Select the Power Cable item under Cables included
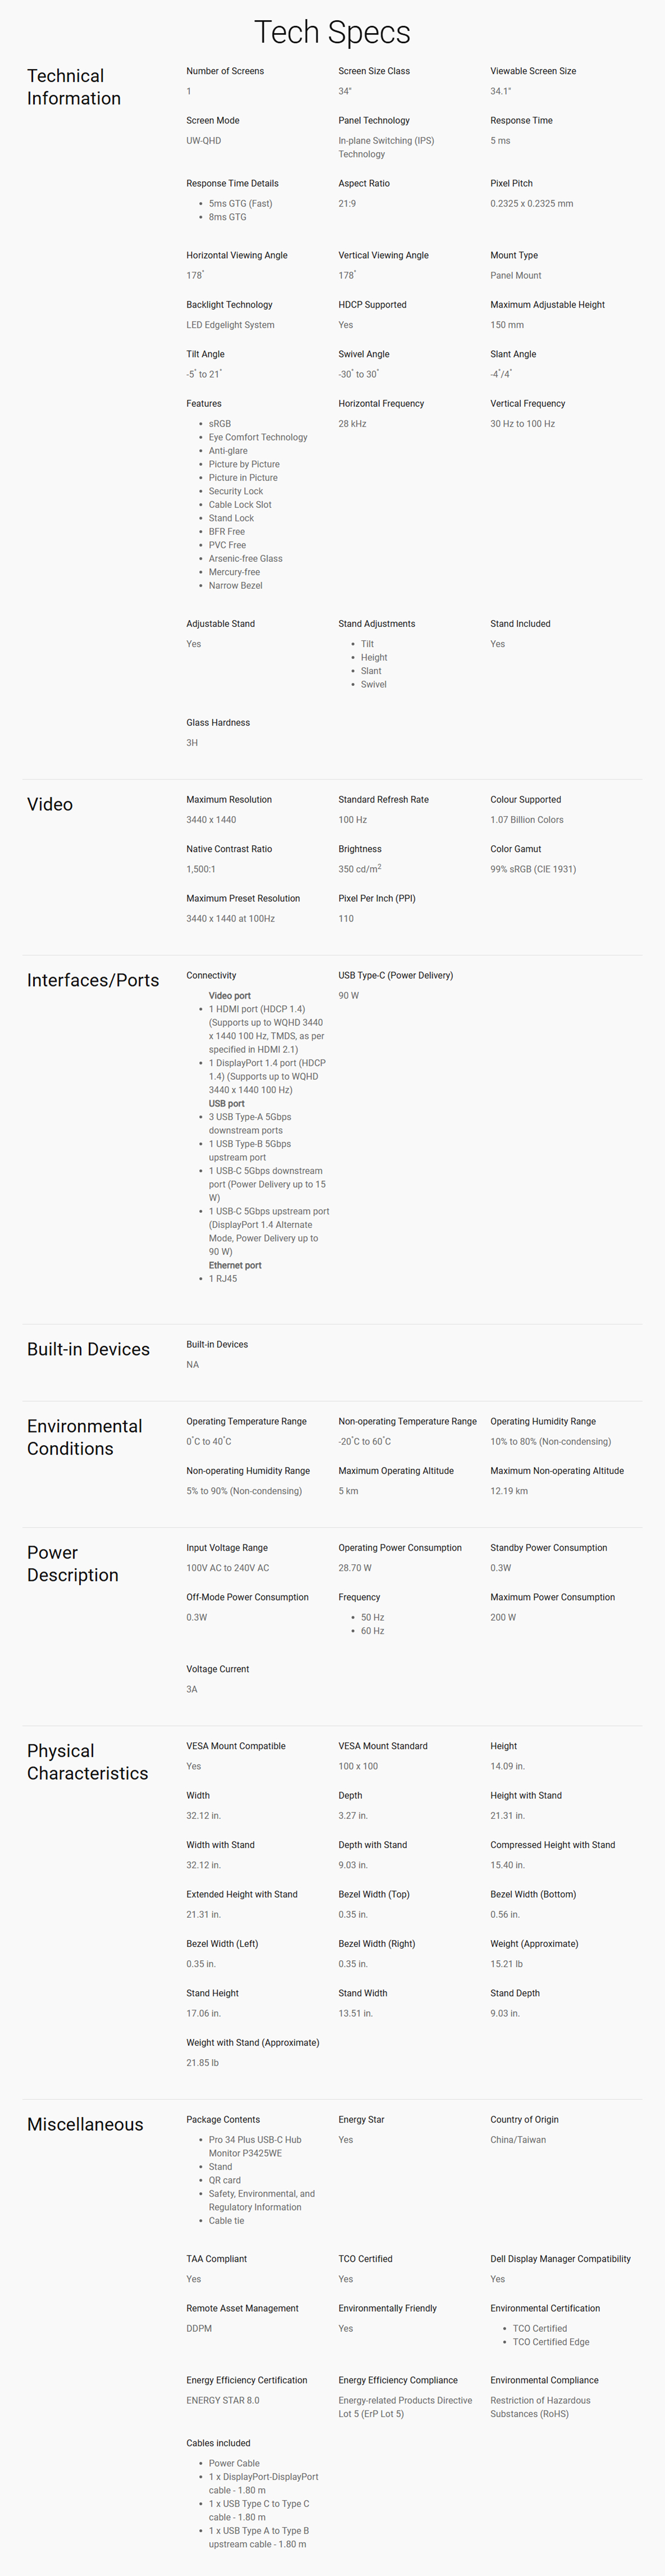The width and height of the screenshot is (665, 2576). [x=234, y=2463]
